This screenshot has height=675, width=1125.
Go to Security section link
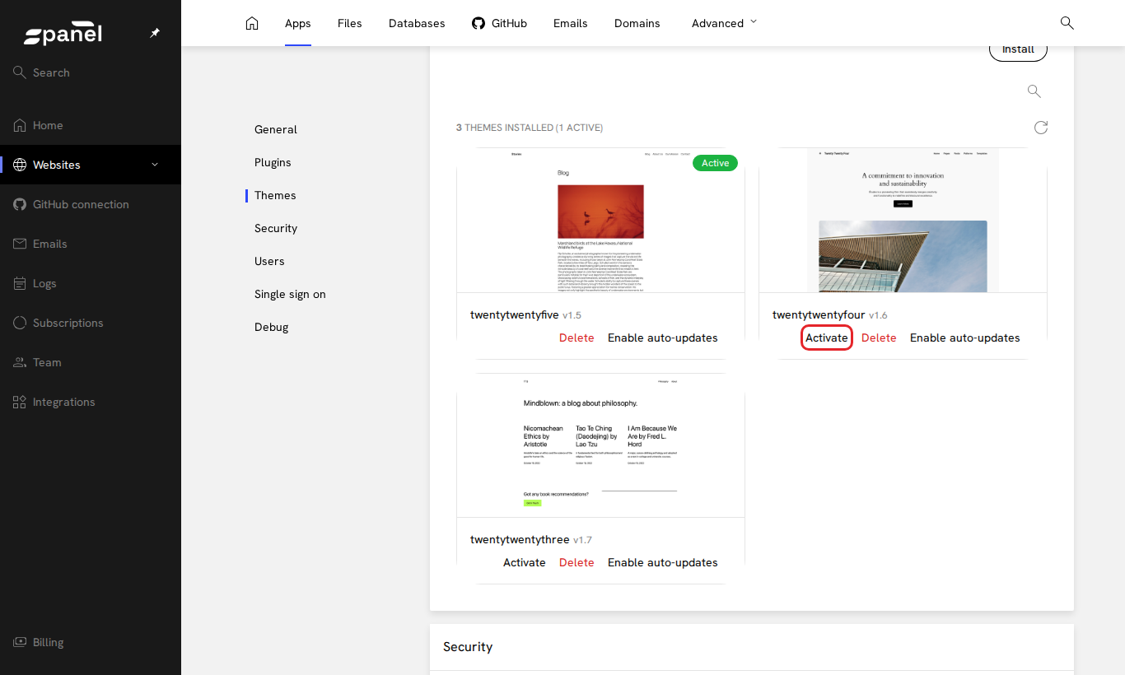276,228
